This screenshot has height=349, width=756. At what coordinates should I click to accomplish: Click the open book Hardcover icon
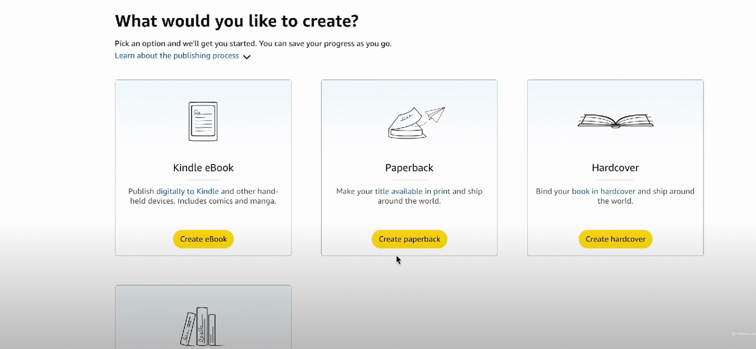tap(615, 121)
